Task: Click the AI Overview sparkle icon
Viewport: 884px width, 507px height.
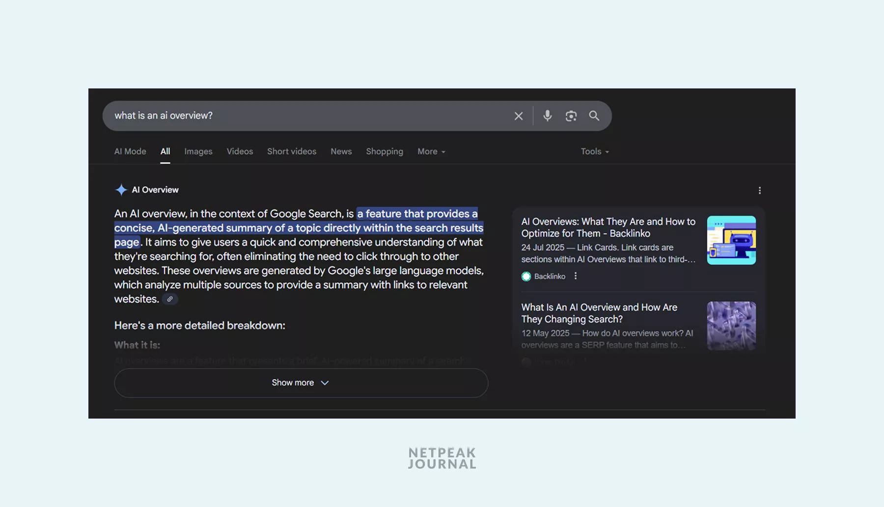Action: click(x=121, y=190)
